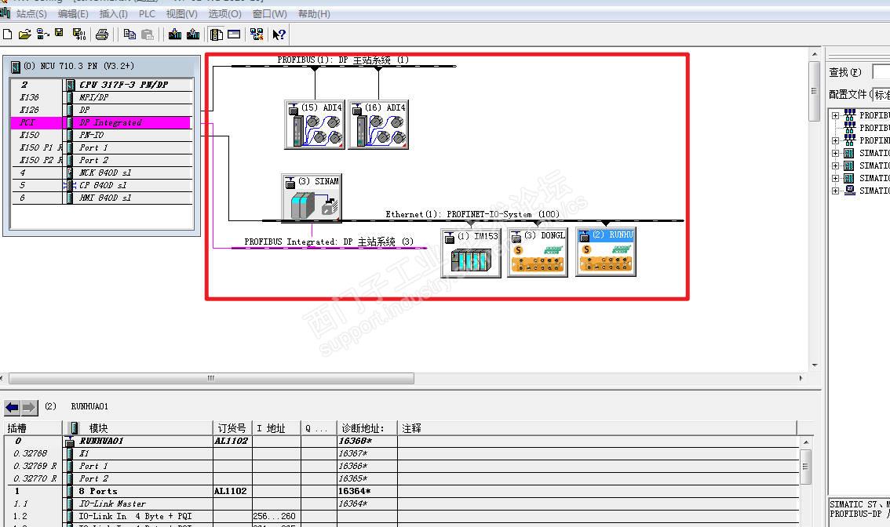This screenshot has height=527, width=890.
Task: Click the module table scrollbar up arrow
Action: click(x=805, y=442)
